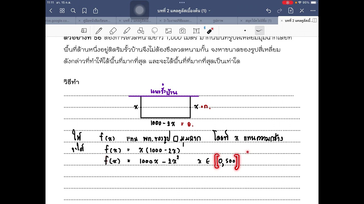Tap the drawn rectangle diagram
The image size is (364, 204).
click(166, 107)
